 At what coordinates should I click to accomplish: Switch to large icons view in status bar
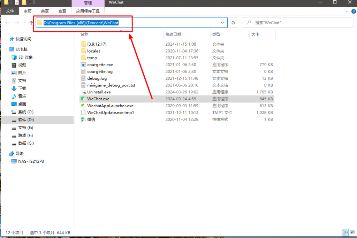click(x=352, y=232)
